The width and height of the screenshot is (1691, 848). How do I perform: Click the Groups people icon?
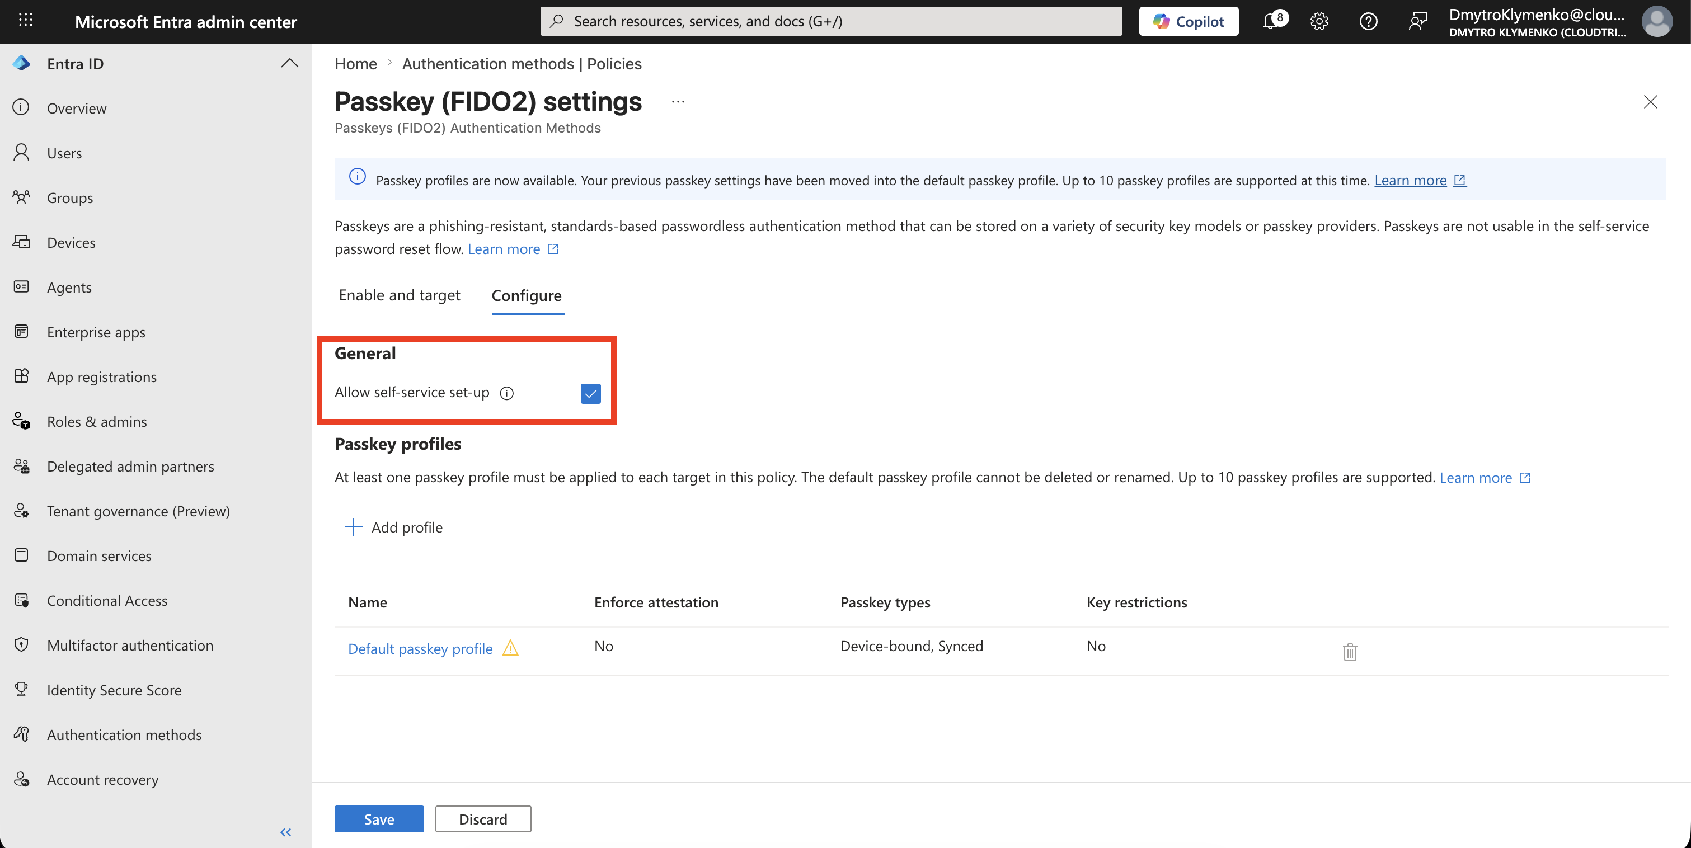point(21,197)
